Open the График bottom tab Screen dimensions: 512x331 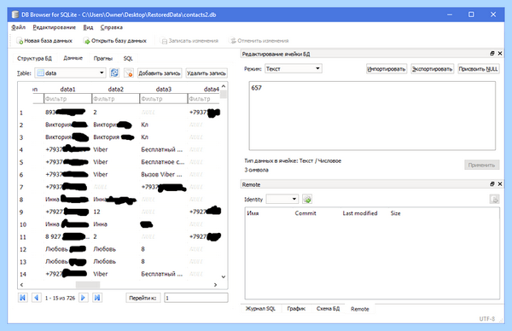coord(296,309)
